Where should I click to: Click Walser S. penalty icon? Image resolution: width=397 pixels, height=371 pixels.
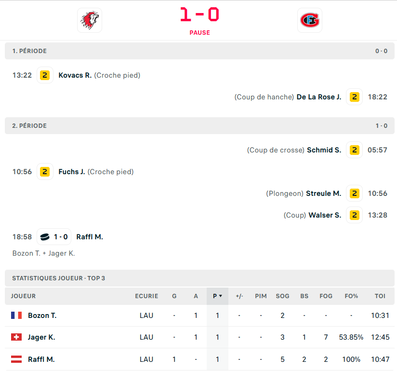point(355,215)
